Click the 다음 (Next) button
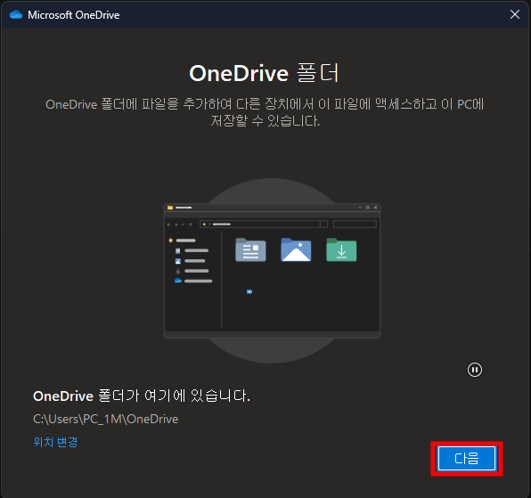Image resolution: width=531 pixels, height=498 pixels. pyautogui.click(x=467, y=459)
